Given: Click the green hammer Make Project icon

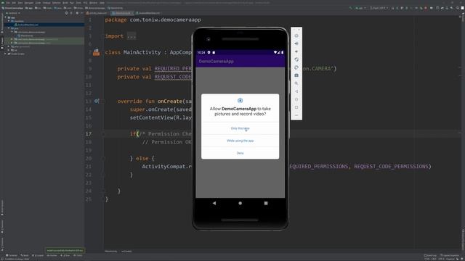Looking at the screenshot, I should tap(350, 8).
